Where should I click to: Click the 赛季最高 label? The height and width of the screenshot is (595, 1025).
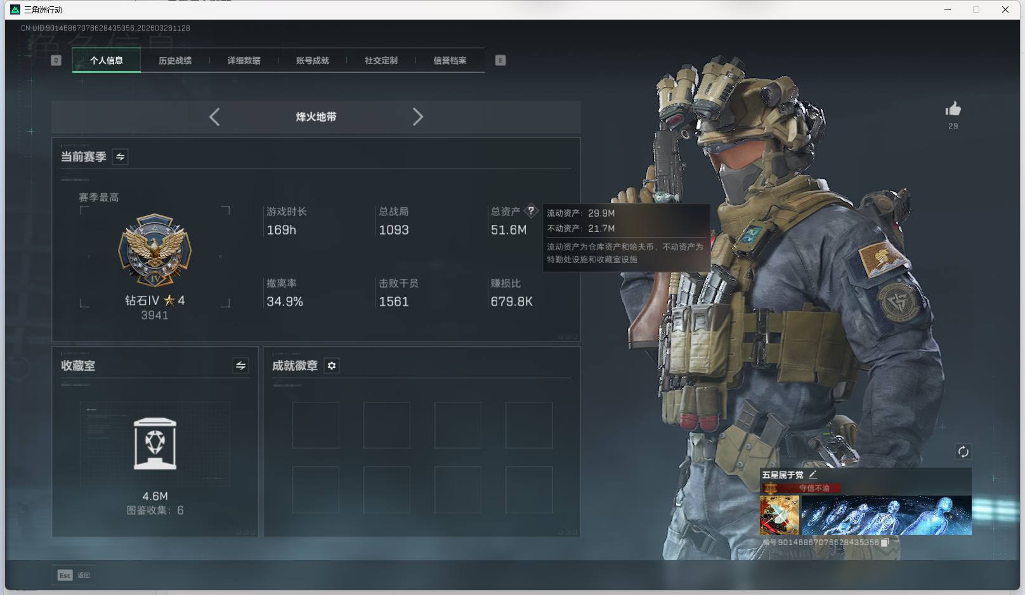click(99, 198)
